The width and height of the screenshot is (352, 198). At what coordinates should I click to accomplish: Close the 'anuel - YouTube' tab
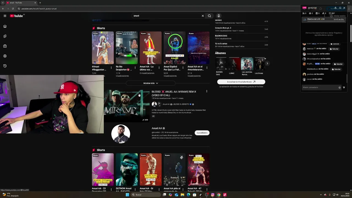[35, 3]
